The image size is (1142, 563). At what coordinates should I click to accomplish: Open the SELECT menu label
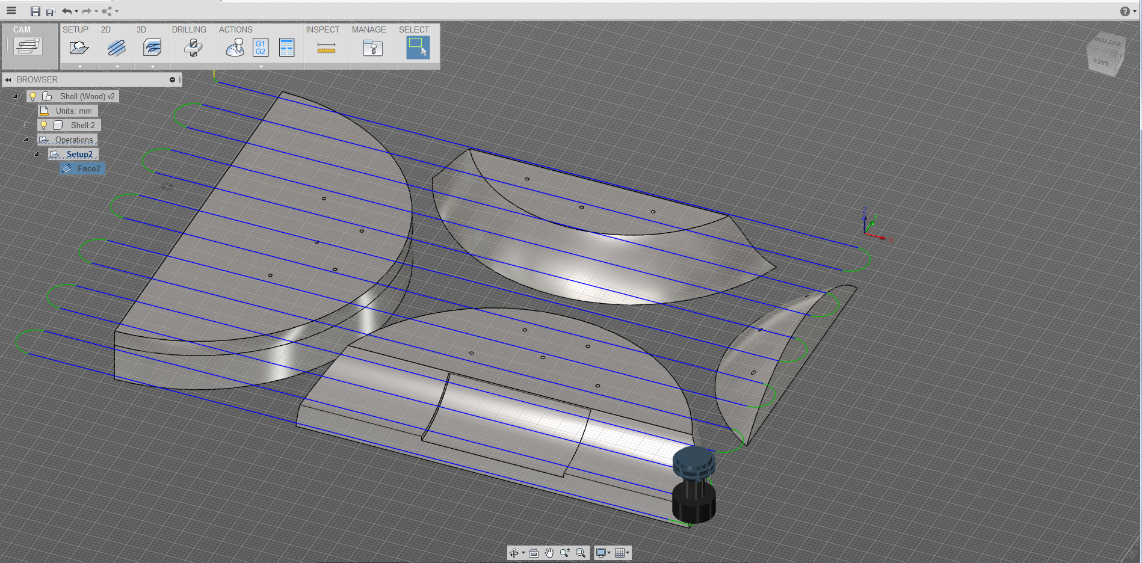414,29
